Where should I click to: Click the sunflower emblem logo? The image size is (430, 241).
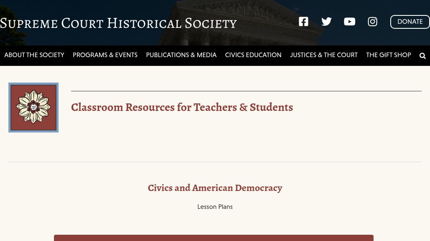click(x=33, y=107)
